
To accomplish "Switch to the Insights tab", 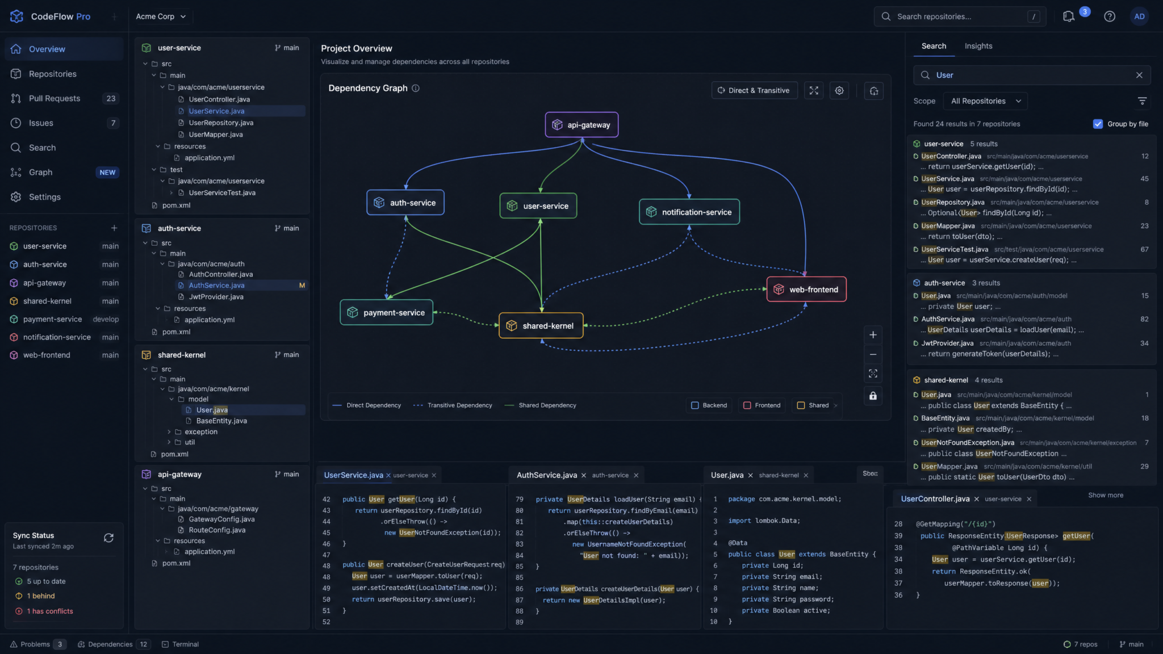I will tap(978, 46).
